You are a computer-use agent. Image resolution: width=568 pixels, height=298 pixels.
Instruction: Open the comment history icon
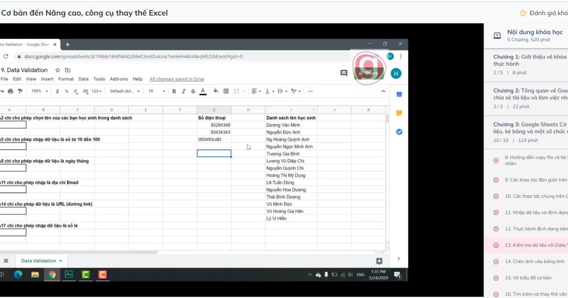click(344, 73)
